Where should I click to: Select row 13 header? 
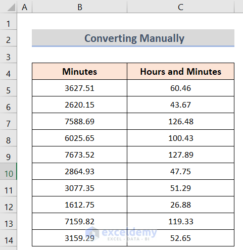(8, 221)
